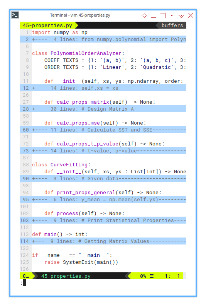
Task: Expand the 30 lines Design Matrix A fold
Action: pos(103,109)
